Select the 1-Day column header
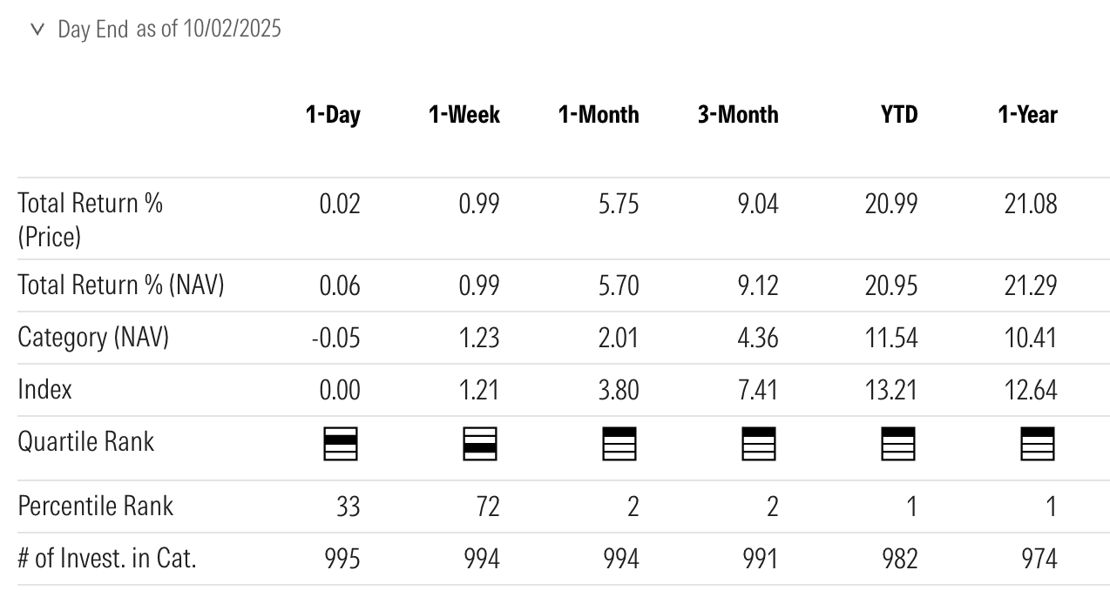The width and height of the screenshot is (1110, 597). coord(332,115)
